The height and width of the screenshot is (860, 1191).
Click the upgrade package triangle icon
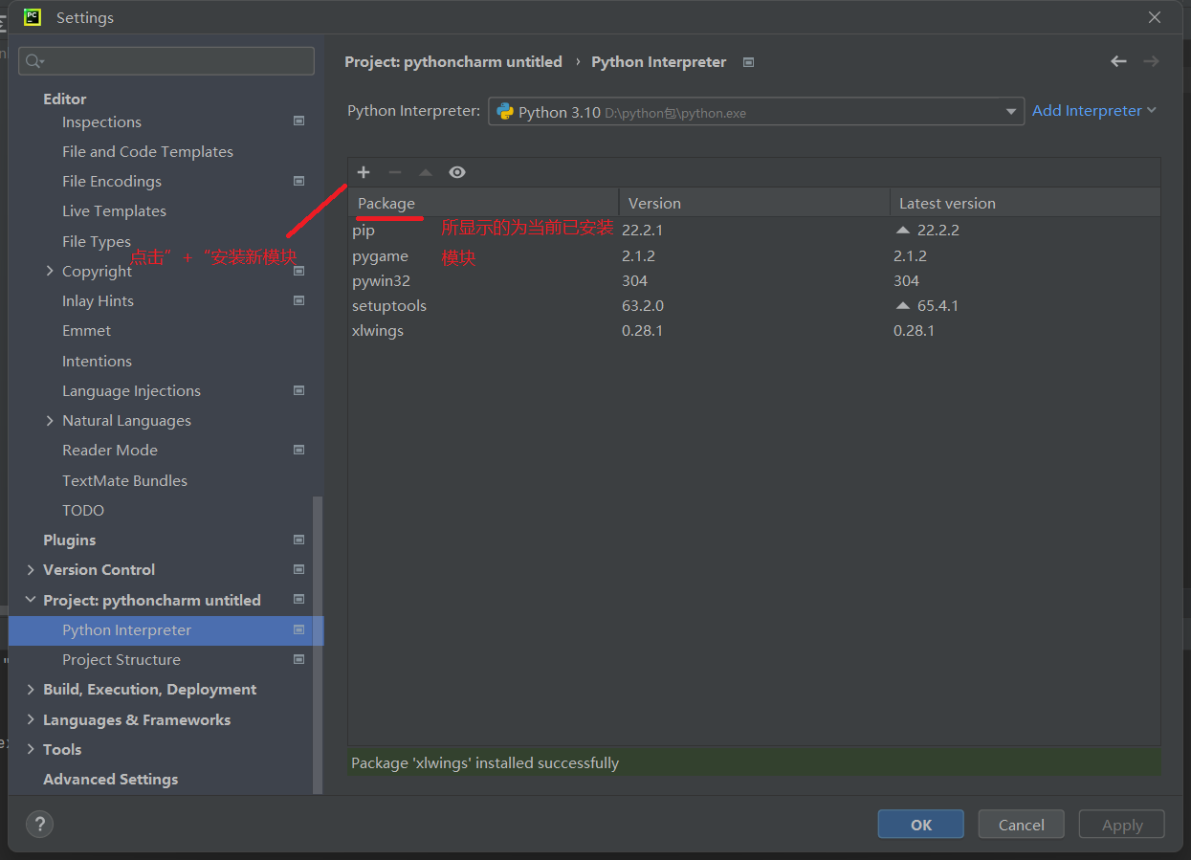tap(426, 172)
